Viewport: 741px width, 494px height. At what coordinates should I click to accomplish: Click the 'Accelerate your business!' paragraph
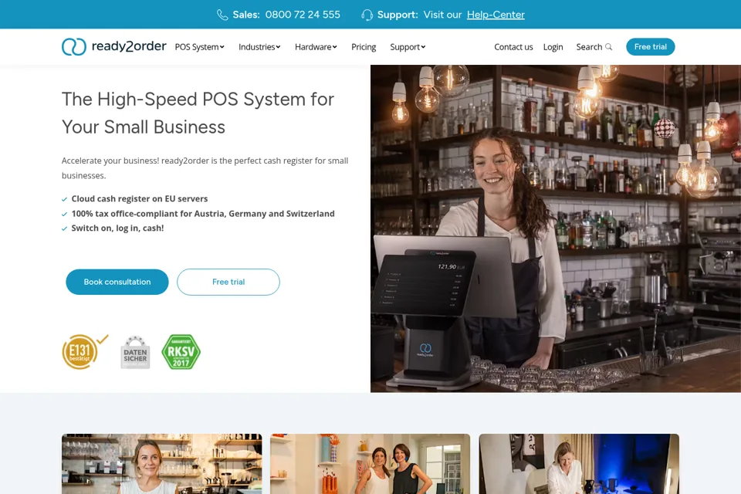pos(205,167)
